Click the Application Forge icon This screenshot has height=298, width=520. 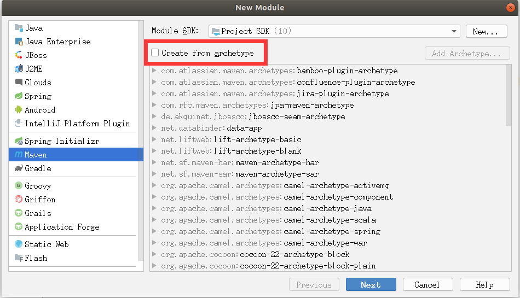point(19,227)
